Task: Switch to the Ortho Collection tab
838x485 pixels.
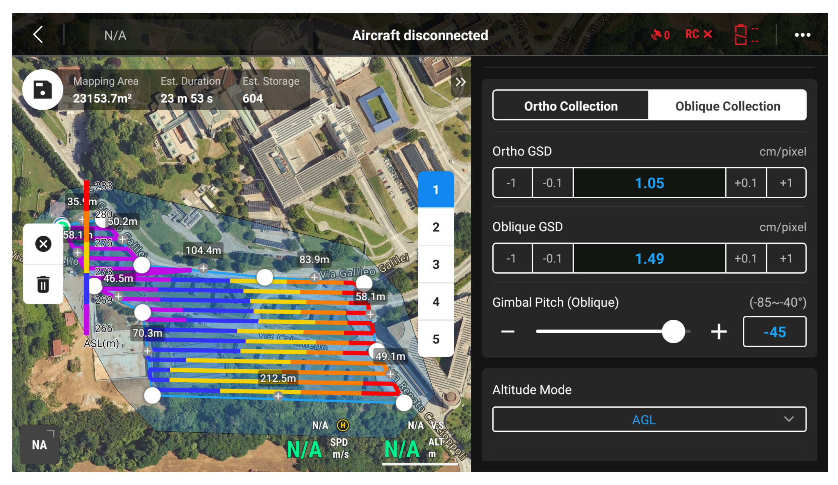Action: click(x=571, y=106)
